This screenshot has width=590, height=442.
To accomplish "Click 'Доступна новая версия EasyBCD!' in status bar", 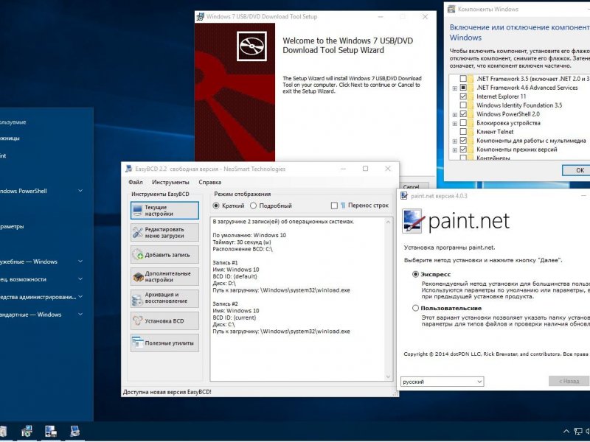I will click(x=167, y=392).
